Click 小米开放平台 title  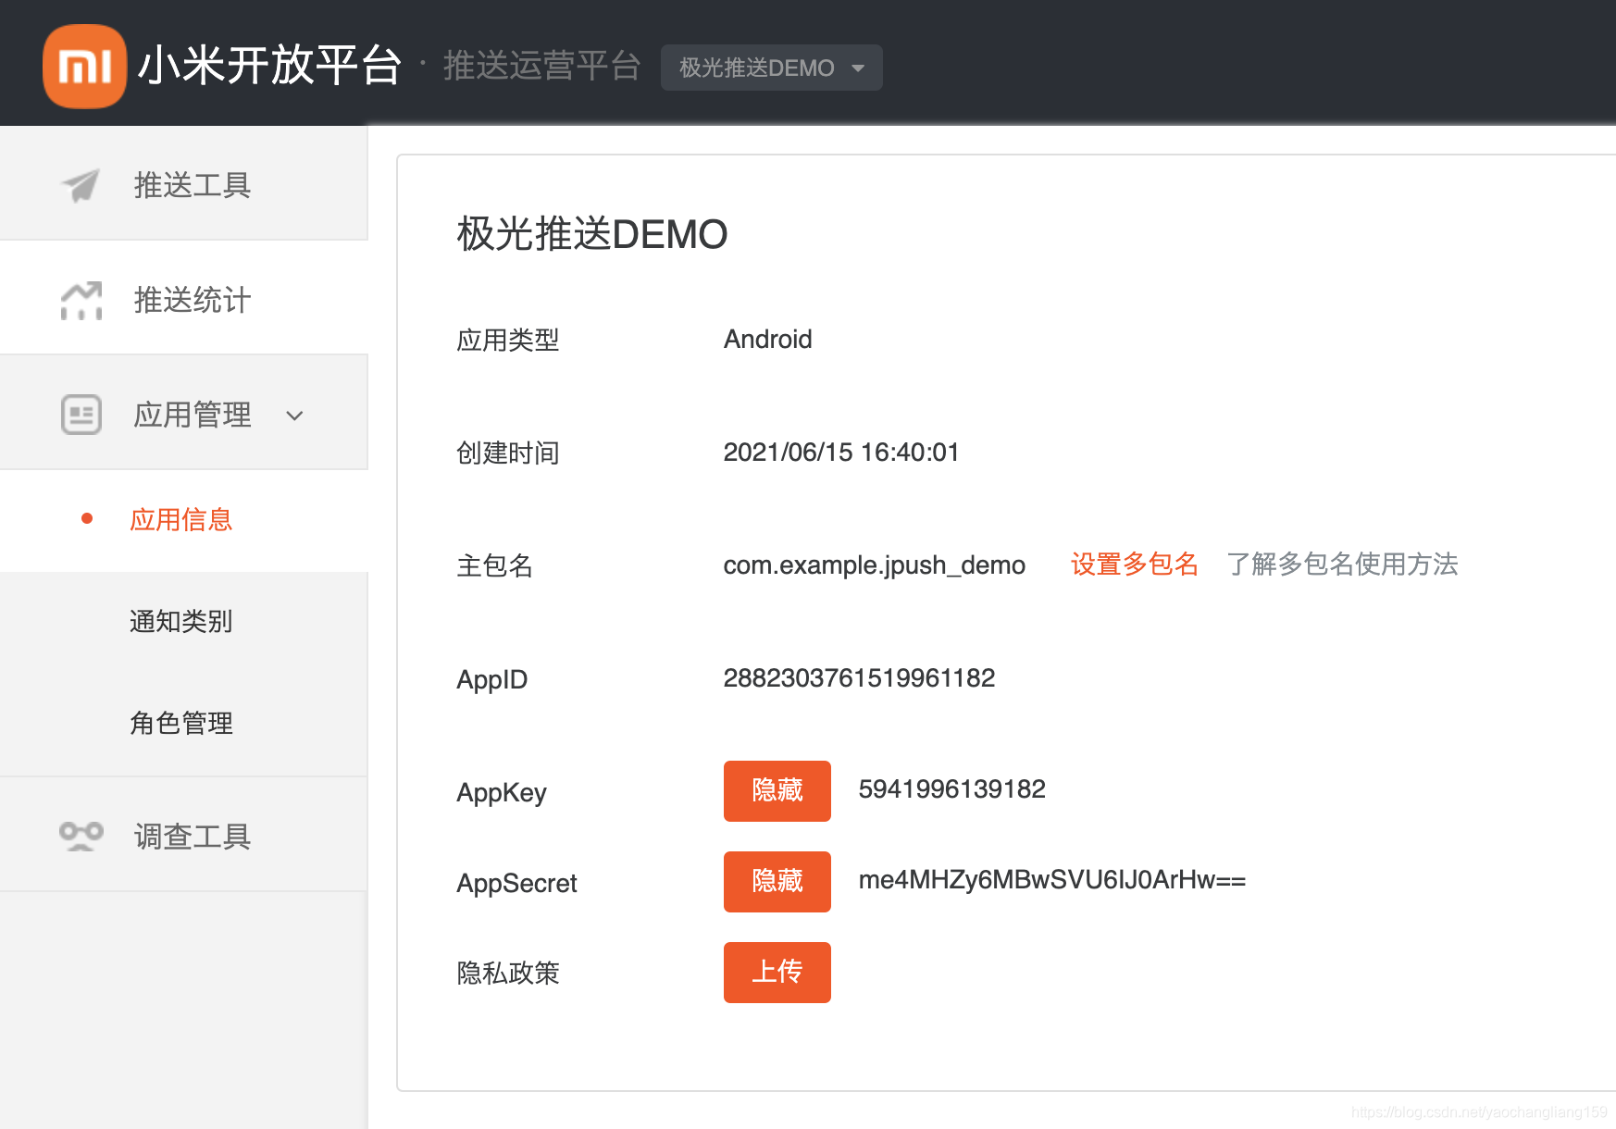pos(269,67)
